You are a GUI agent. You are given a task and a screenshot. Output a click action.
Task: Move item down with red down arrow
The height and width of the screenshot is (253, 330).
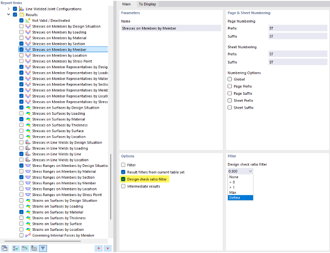coord(108,248)
